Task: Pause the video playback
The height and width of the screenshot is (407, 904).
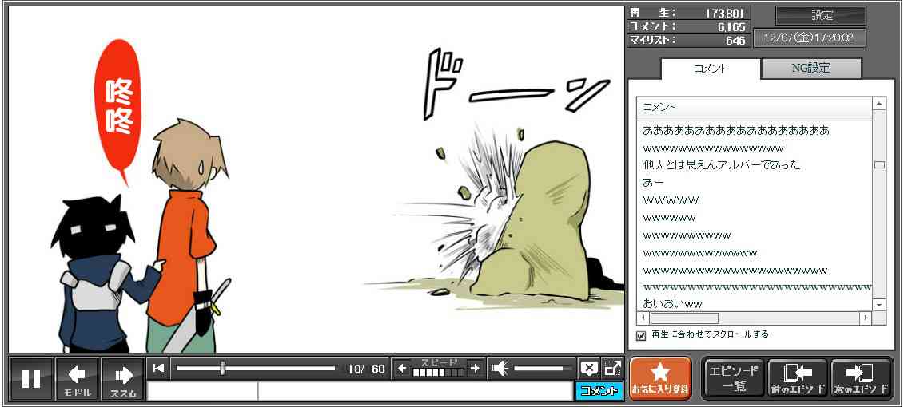Action: (31, 378)
